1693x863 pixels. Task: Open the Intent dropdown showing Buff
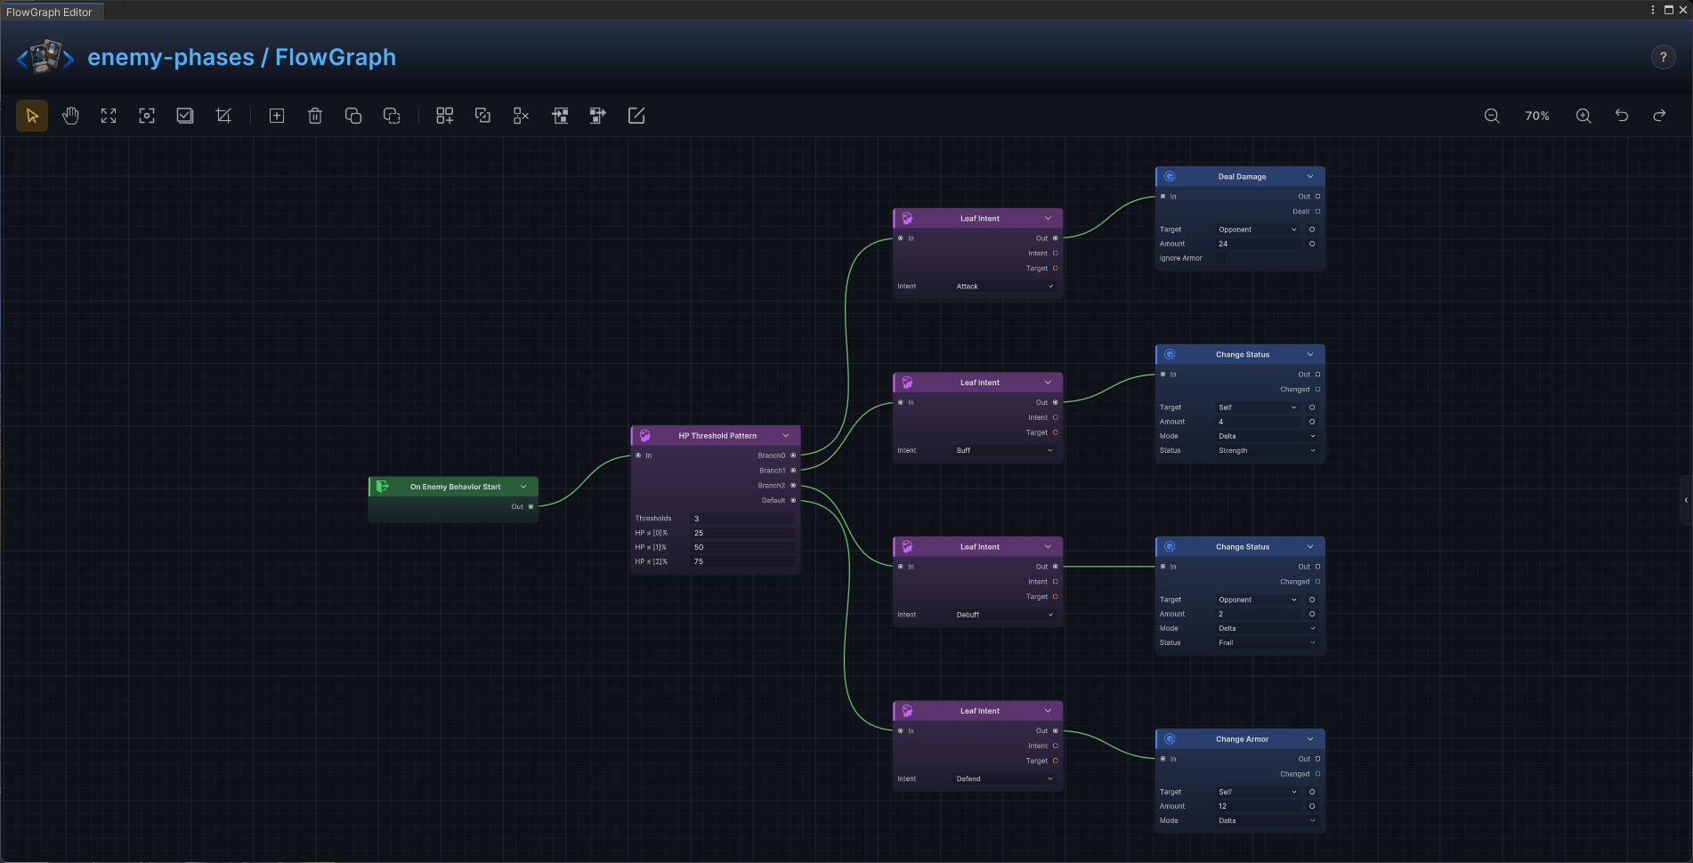(x=1005, y=450)
